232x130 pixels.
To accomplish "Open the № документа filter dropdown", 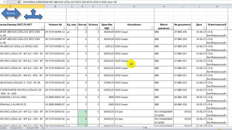I will (190, 28).
